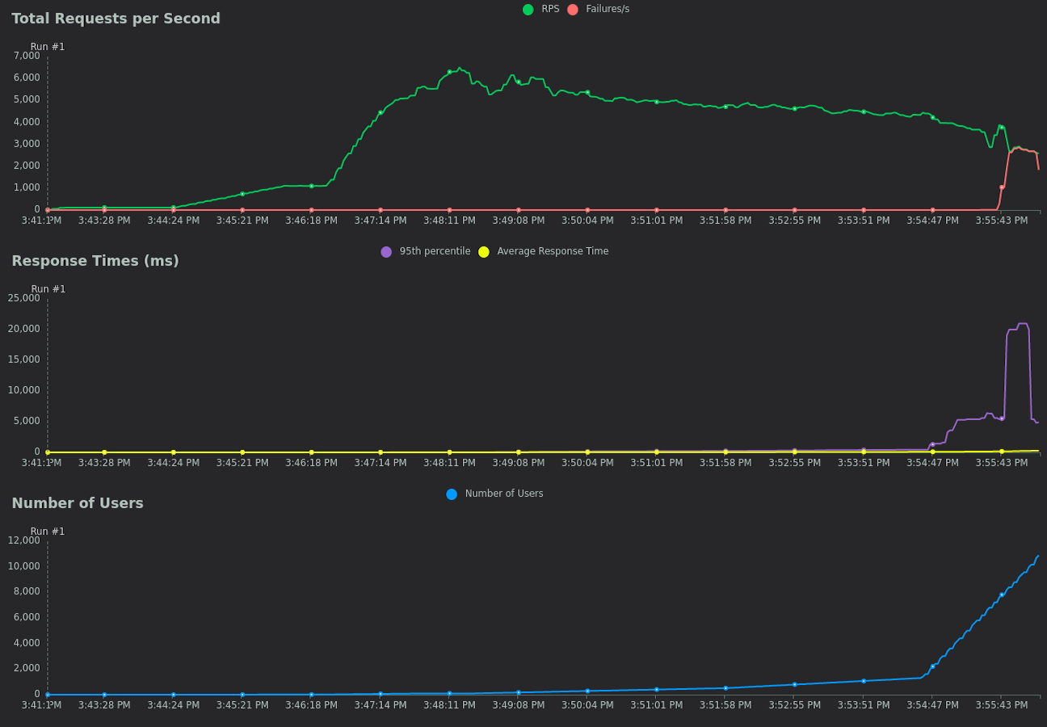This screenshot has width=1047, height=727.
Task: Click Run #1 label in response times chart
Action: (x=48, y=289)
